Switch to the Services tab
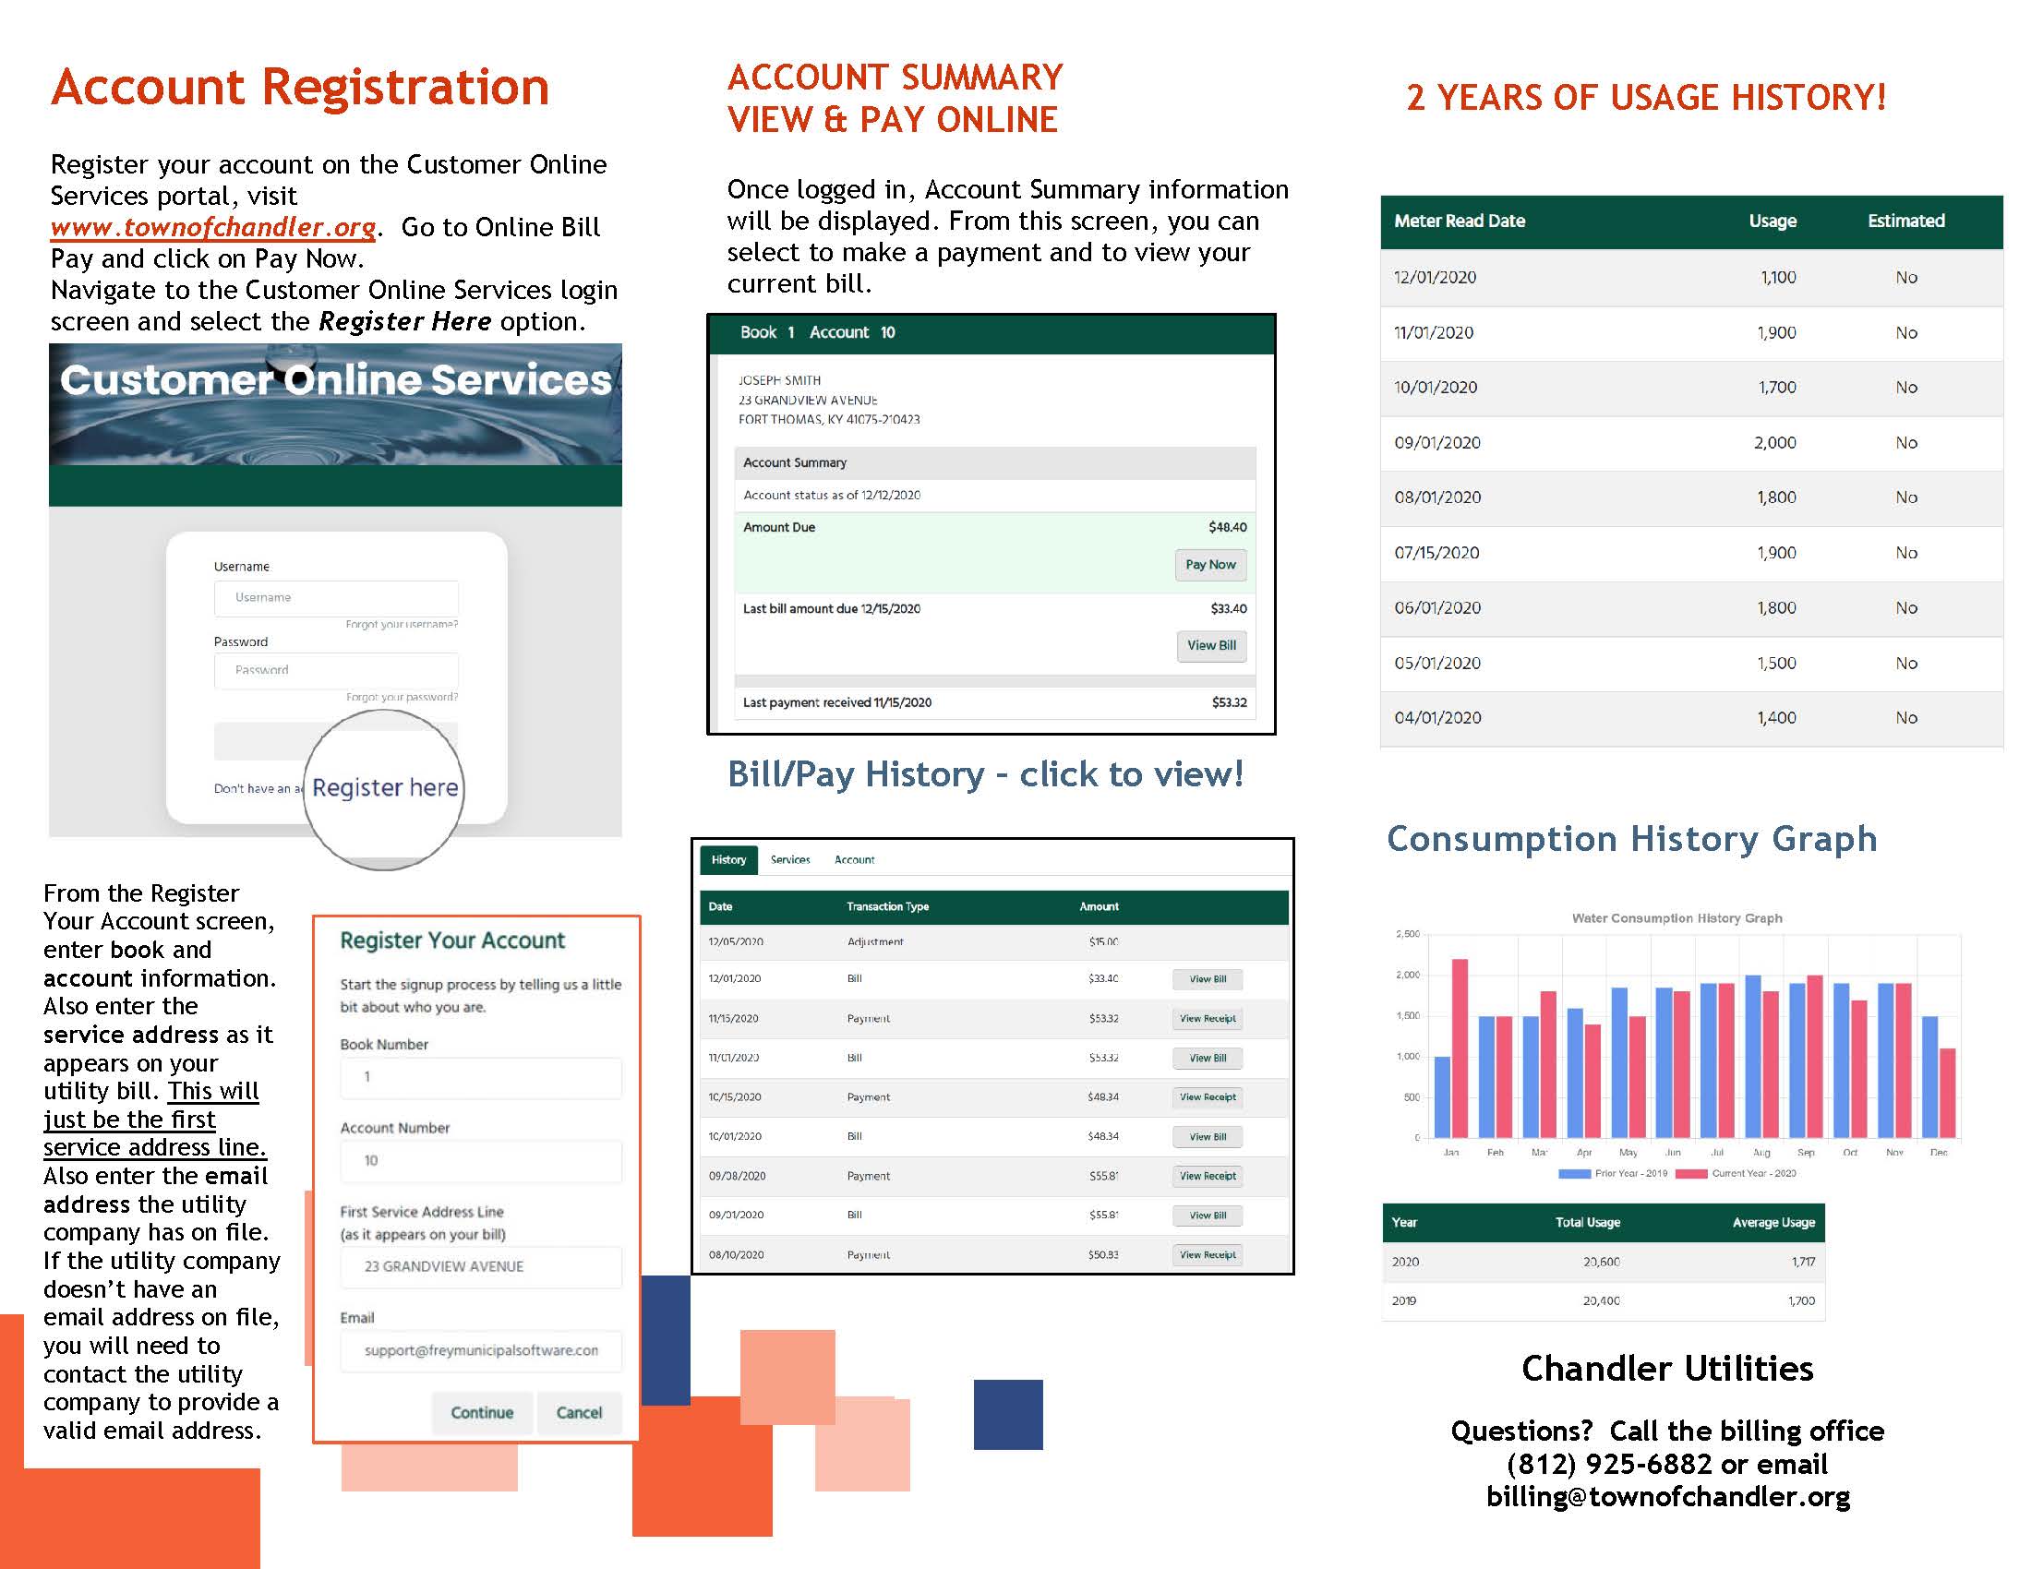 (789, 860)
